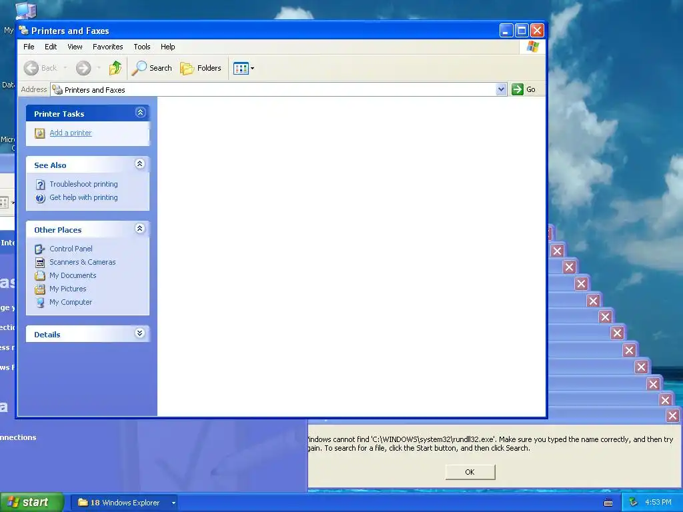Go up one folder level icon
The width and height of the screenshot is (683, 512).
tap(115, 68)
